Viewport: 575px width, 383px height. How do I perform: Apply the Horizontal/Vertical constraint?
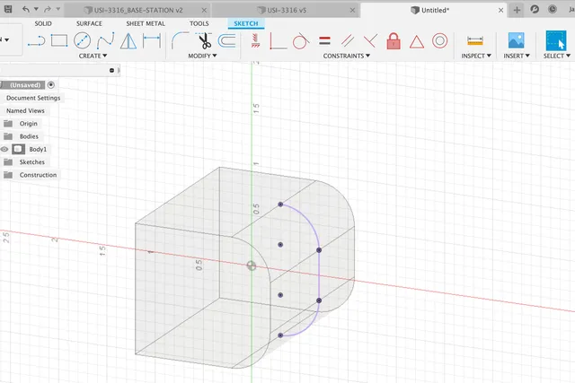coord(255,40)
